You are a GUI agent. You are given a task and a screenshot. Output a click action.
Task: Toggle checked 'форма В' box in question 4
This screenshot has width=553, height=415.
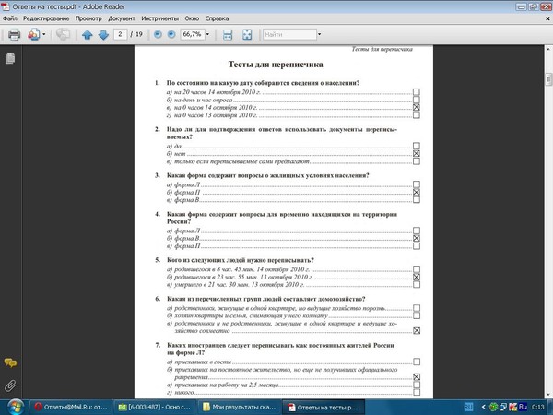click(417, 238)
